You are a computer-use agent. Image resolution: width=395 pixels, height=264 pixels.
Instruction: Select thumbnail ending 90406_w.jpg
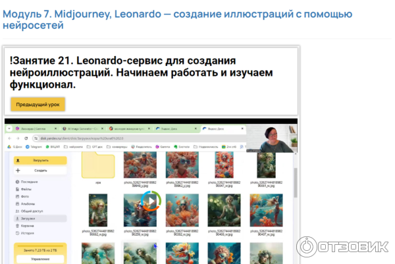pyautogui.click(x=224, y=210)
